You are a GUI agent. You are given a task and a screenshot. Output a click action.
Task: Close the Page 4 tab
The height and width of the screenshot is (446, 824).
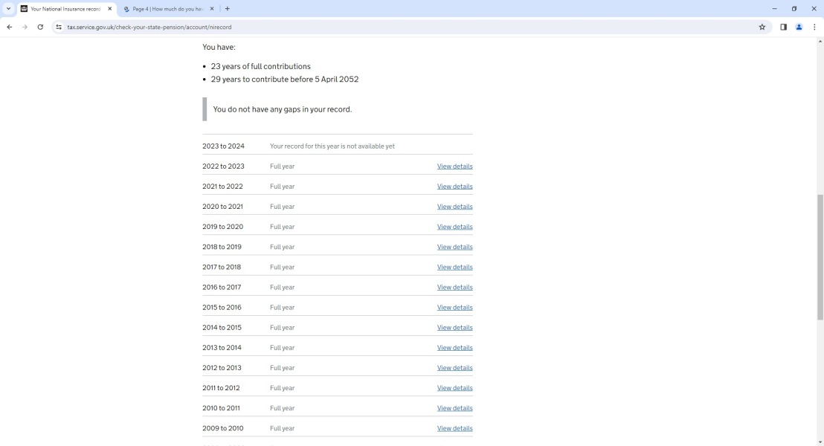tap(212, 9)
